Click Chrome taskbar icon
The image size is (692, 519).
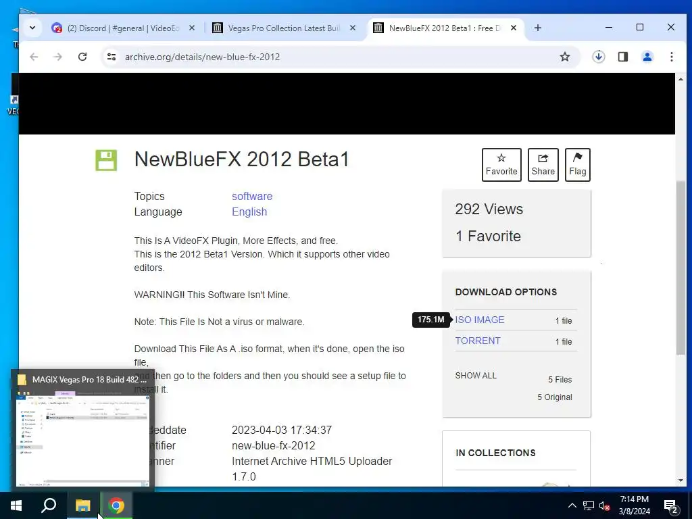(116, 505)
